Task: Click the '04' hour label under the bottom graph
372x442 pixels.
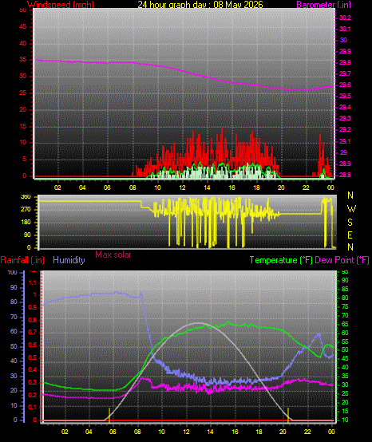Action: click(x=89, y=432)
